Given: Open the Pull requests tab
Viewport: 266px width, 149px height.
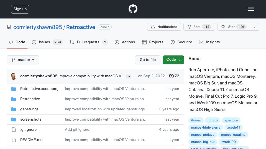Looking at the screenshot, I should click(89, 42).
